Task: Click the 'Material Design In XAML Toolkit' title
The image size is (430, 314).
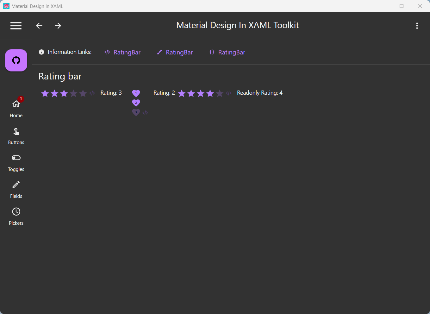Action: coord(238,25)
